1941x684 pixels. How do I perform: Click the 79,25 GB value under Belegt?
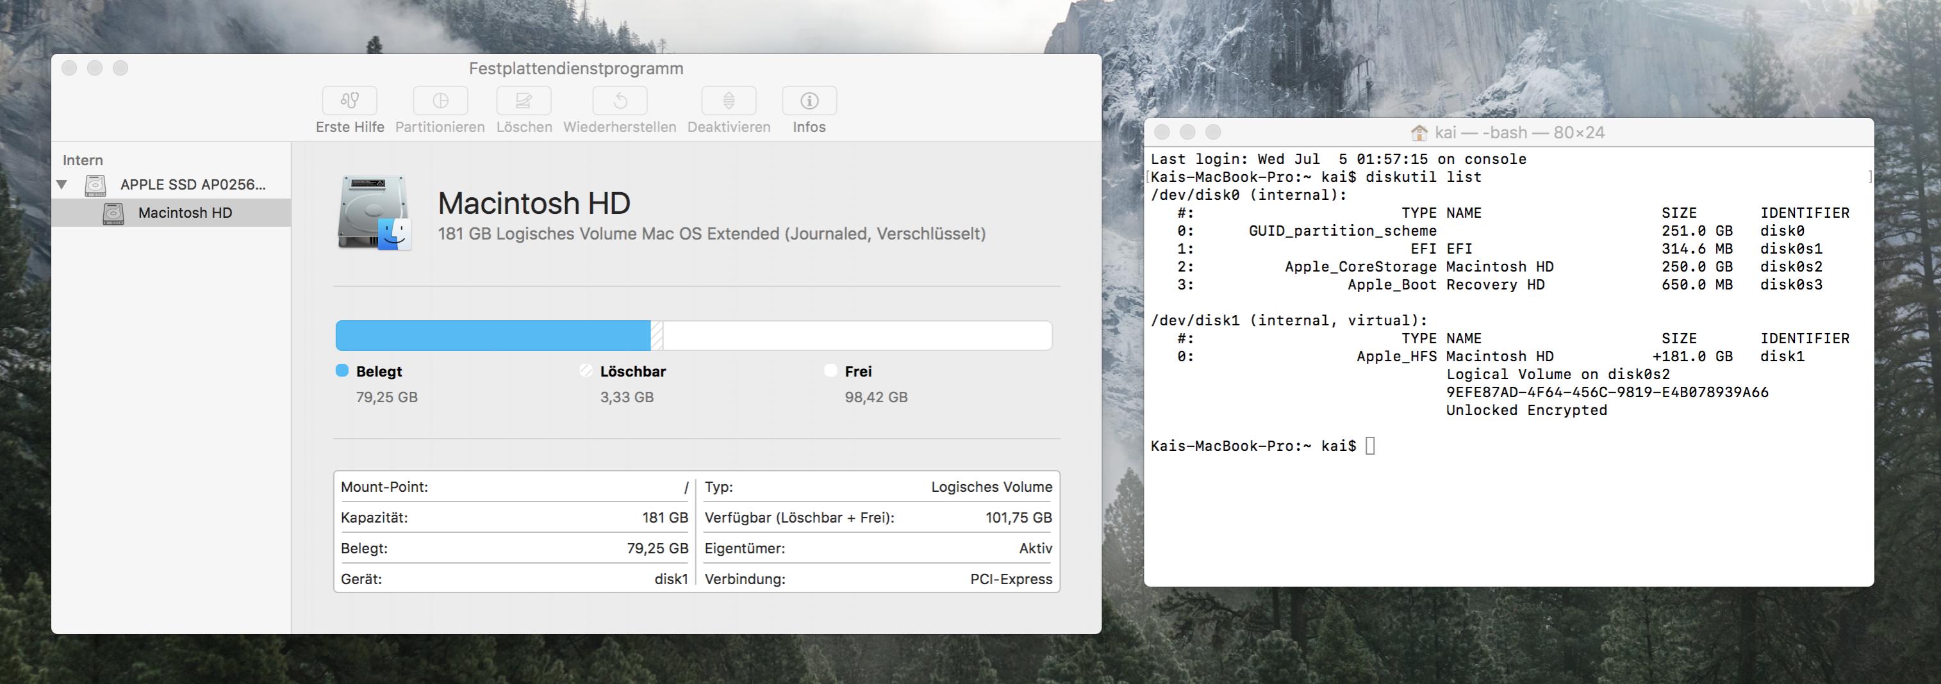click(386, 397)
